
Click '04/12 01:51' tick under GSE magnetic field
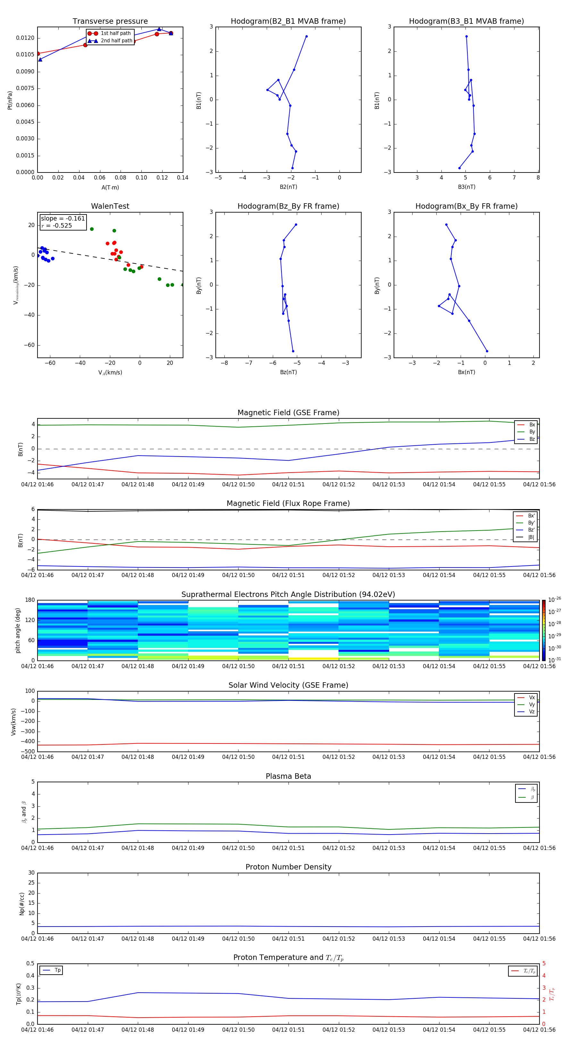pyautogui.click(x=288, y=485)
